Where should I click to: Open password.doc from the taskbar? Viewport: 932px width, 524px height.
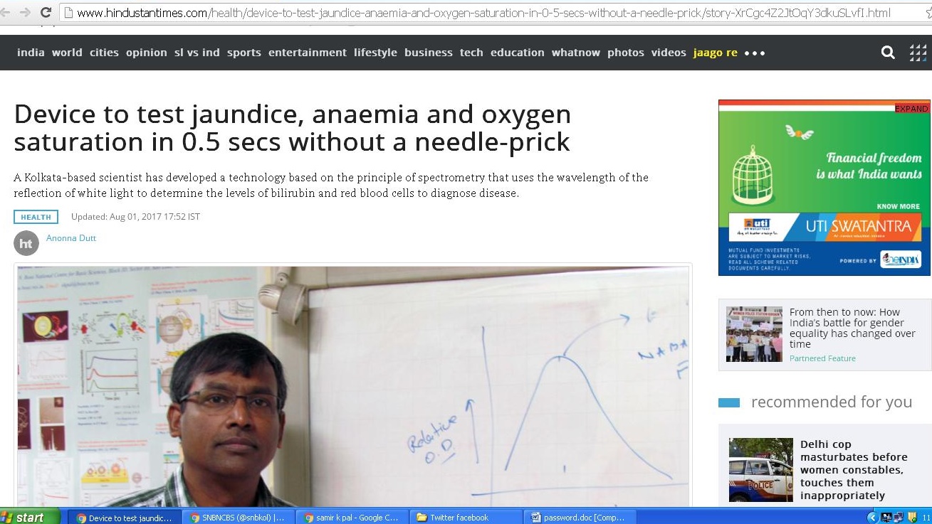pyautogui.click(x=580, y=518)
